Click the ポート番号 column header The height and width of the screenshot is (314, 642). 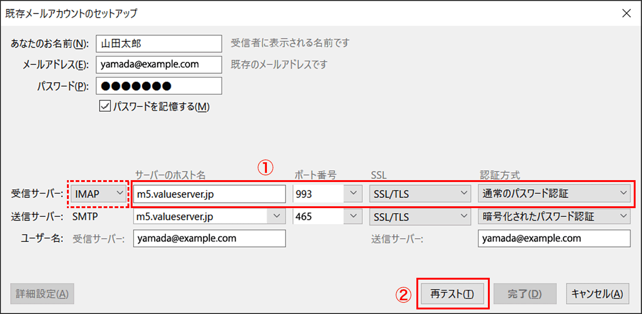(315, 175)
